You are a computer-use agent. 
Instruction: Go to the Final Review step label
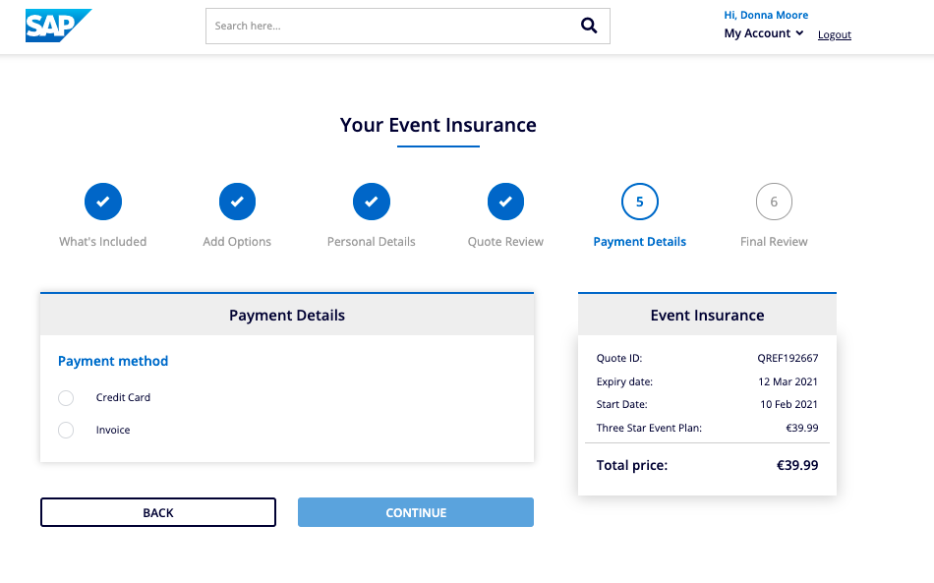[x=774, y=242]
